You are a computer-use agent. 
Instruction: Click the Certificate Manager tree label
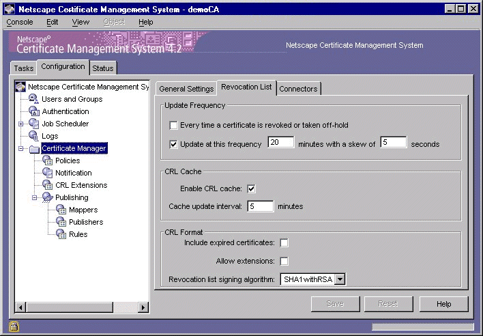point(74,148)
